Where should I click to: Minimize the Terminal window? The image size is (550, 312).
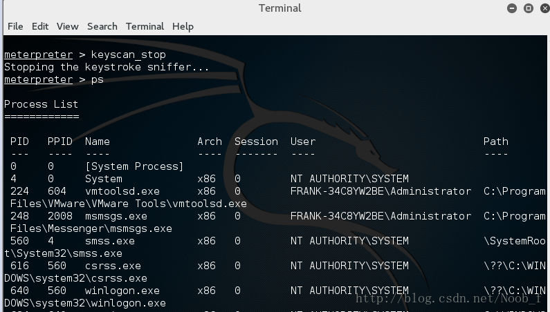[x=512, y=8]
